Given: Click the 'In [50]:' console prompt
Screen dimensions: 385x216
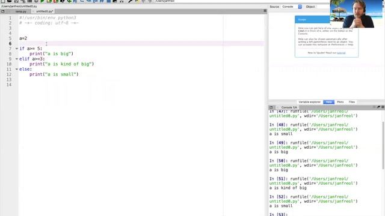Looking at the screenshot, I should tap(279, 161).
